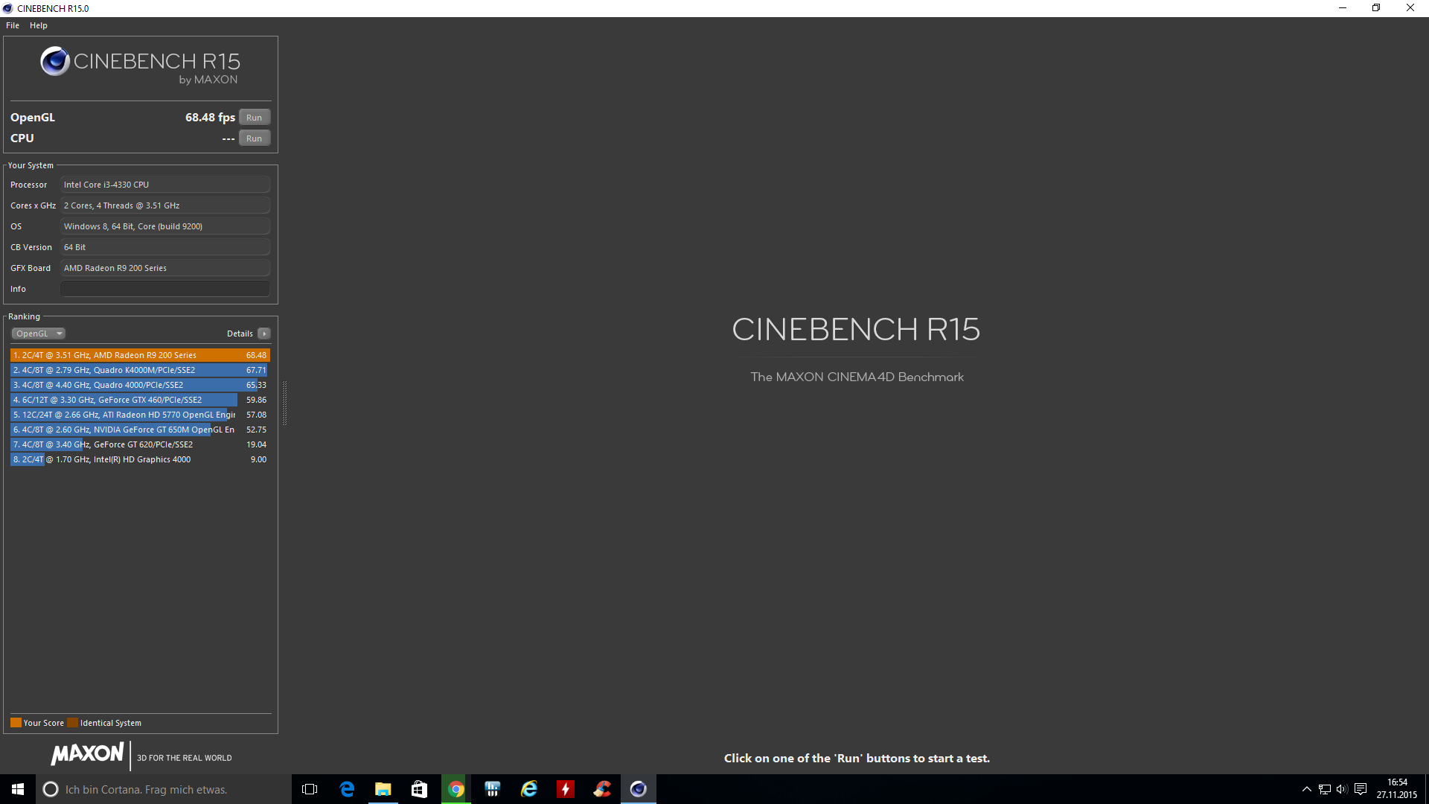Select ranking row 4 GeForce GTX 460

tap(140, 400)
